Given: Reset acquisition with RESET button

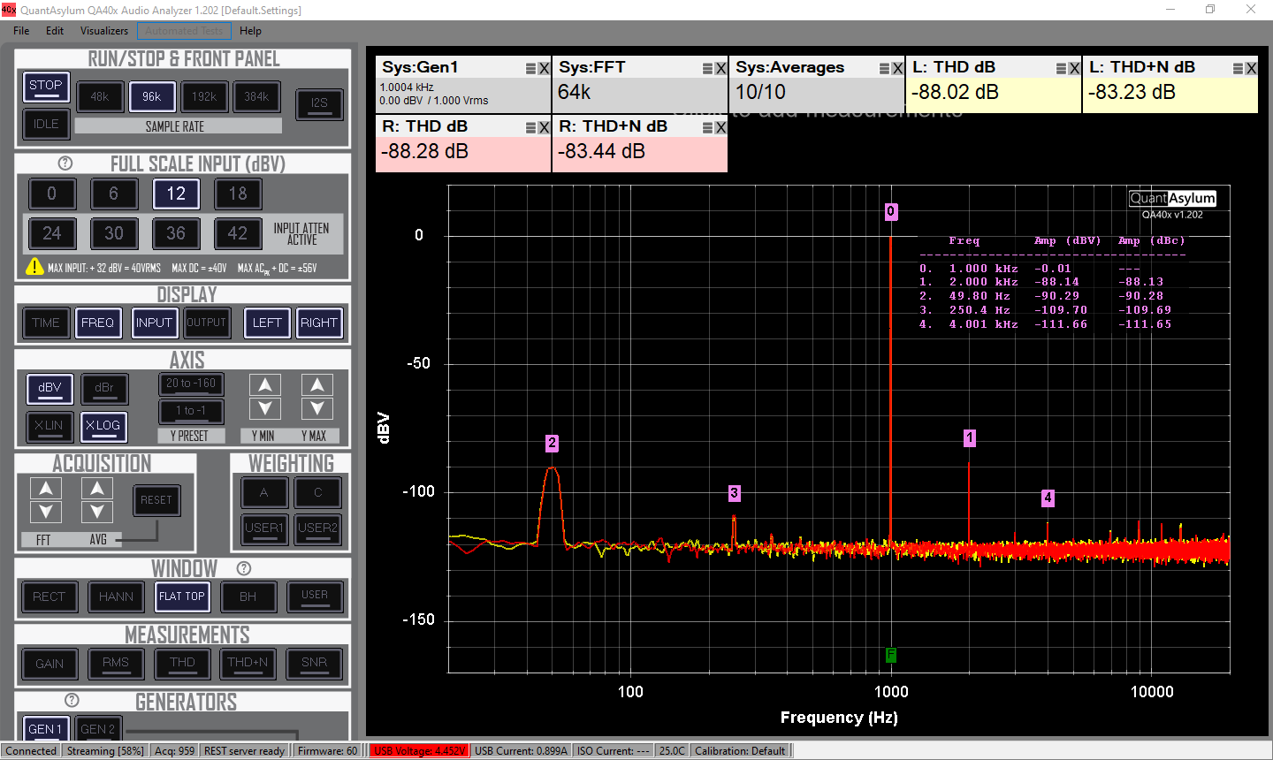Looking at the screenshot, I should click(156, 500).
